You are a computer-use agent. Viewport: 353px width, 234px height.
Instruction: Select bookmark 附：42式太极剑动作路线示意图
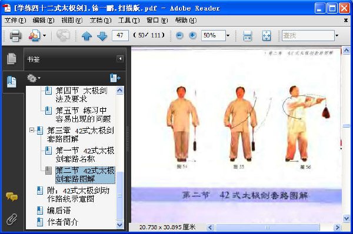pos(78,195)
